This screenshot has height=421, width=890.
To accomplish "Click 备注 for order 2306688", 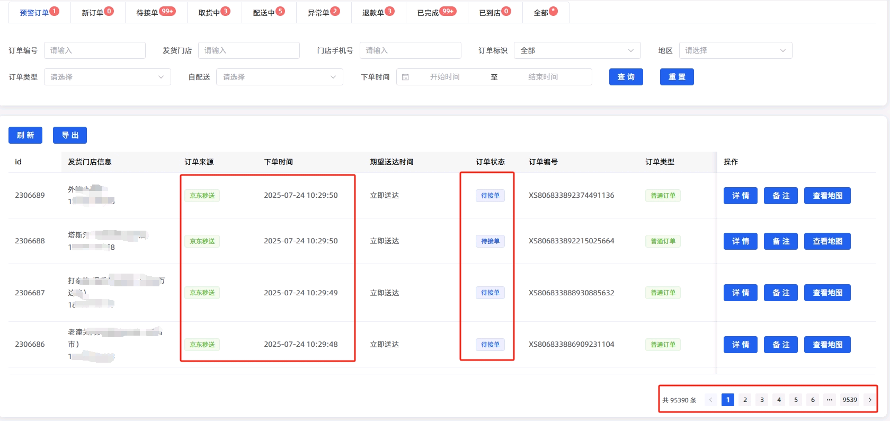I will [781, 241].
